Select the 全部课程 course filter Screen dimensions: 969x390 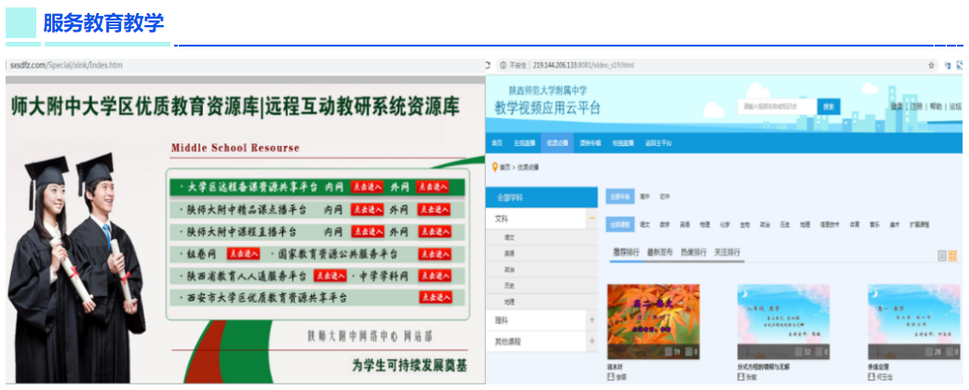pos(620,225)
